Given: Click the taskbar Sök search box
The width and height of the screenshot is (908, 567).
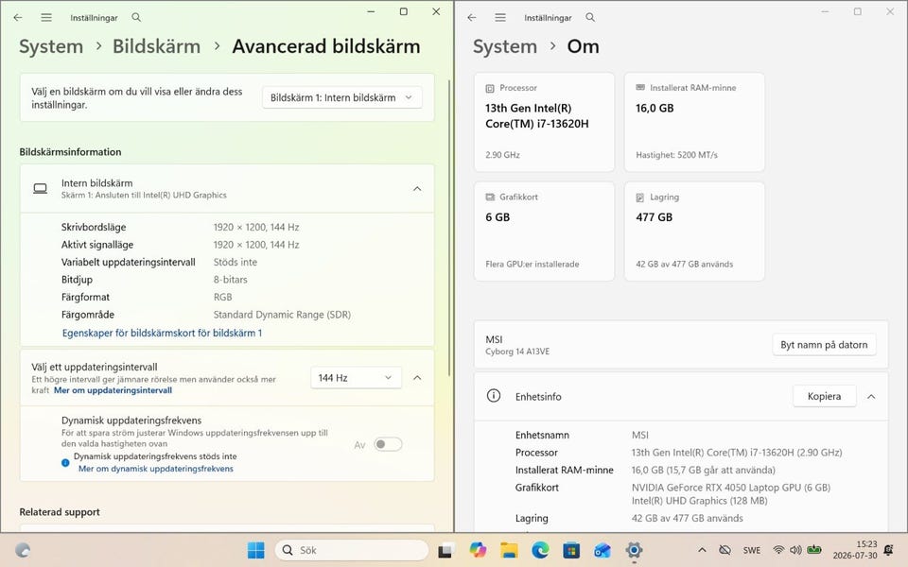Looking at the screenshot, I should tap(352, 550).
